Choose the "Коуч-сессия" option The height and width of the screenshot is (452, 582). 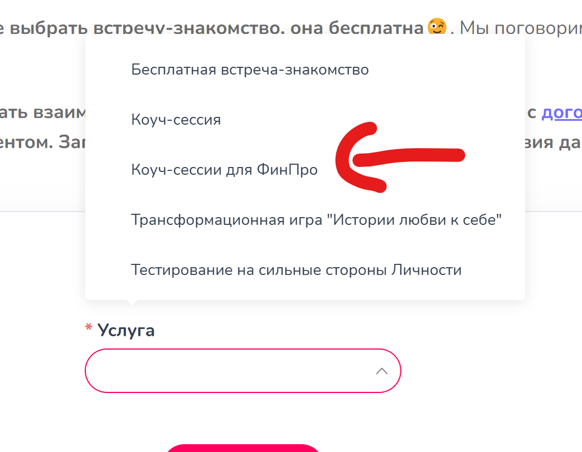176,120
